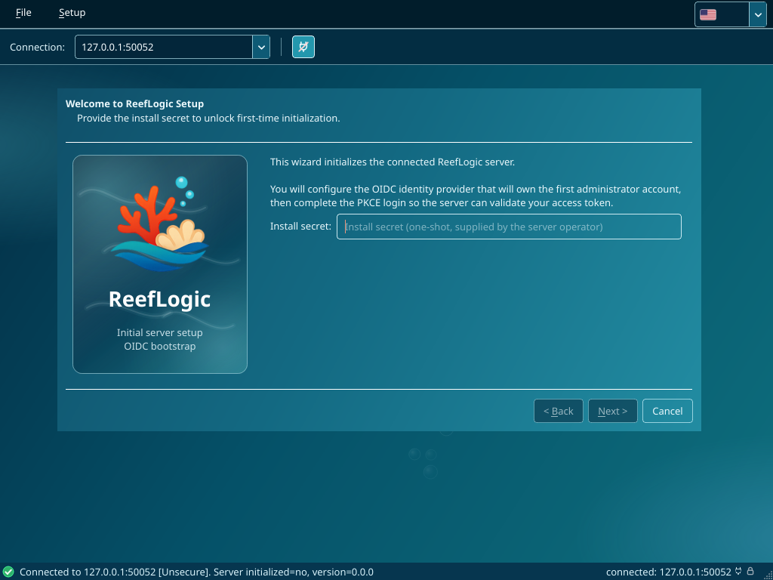Click the padlock icon in status bar
Image resolution: width=773 pixels, height=580 pixels.
[750, 572]
